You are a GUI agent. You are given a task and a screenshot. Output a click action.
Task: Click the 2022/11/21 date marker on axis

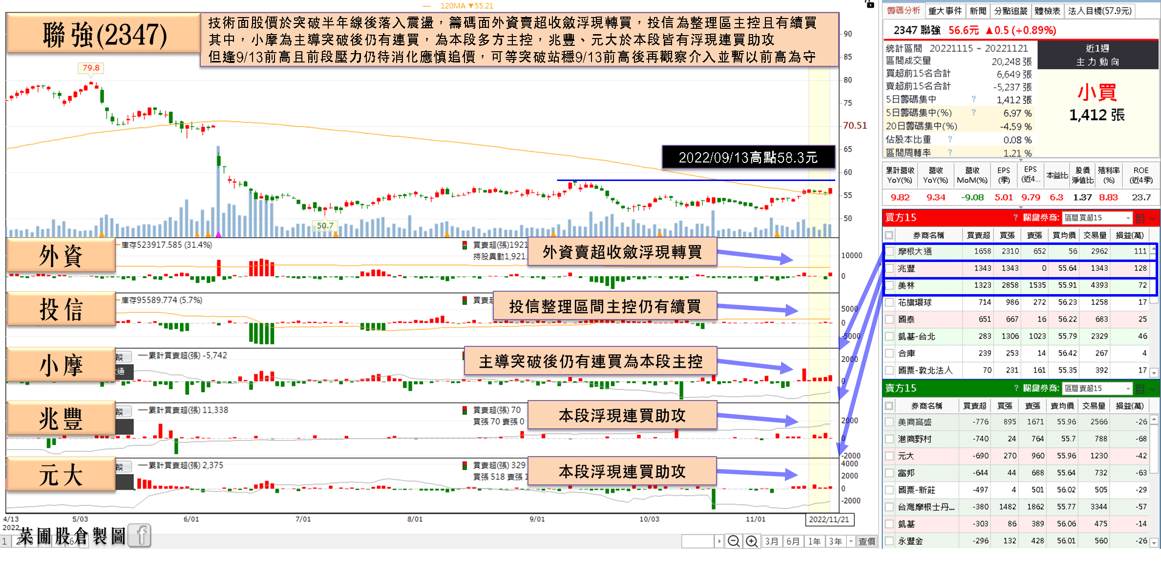[829, 519]
